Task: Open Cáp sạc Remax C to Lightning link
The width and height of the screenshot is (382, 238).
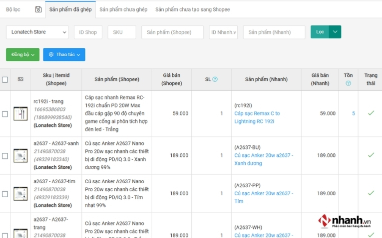Action: click(257, 118)
